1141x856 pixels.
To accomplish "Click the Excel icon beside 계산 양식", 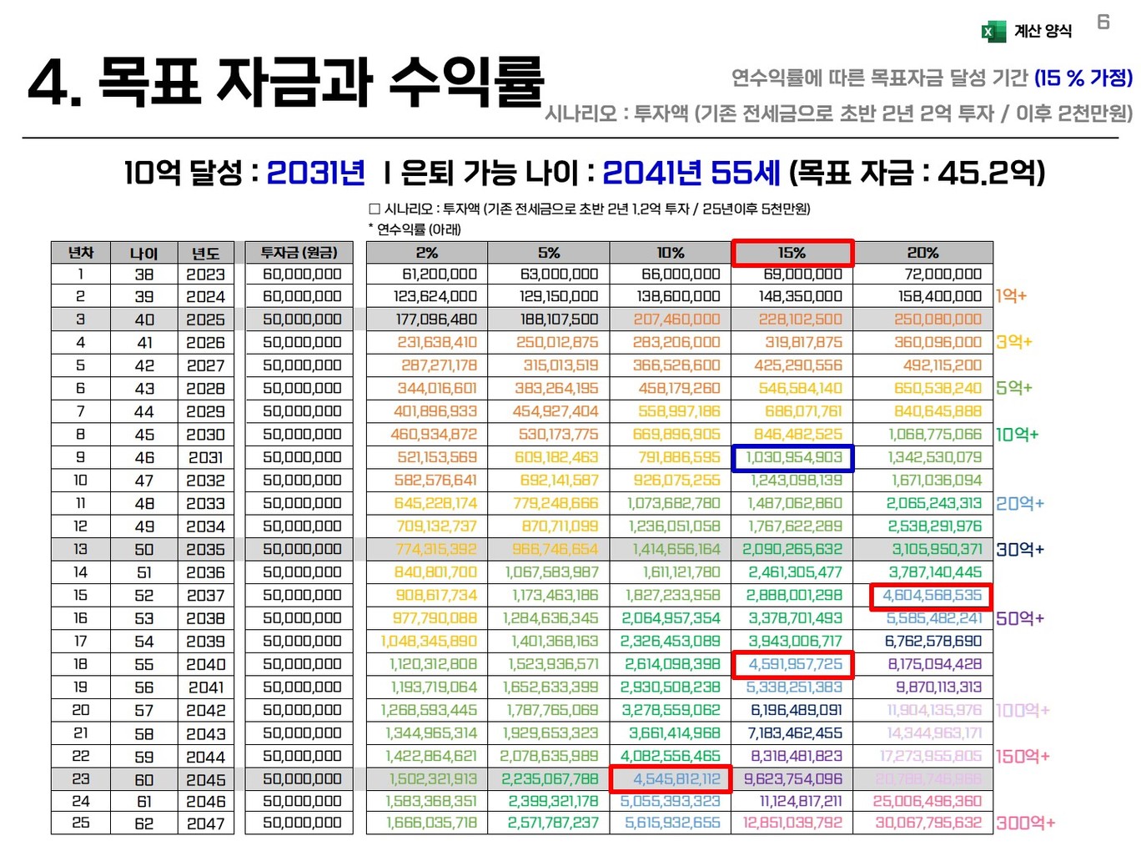I will coord(993,32).
